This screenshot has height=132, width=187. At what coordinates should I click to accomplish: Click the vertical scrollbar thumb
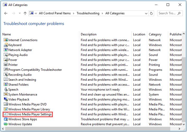[184, 90]
